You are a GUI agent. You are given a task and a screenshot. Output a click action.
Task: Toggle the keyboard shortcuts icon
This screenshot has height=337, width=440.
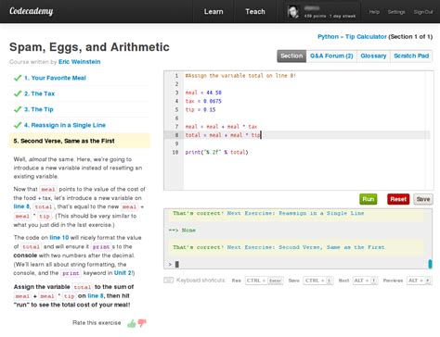point(168,281)
